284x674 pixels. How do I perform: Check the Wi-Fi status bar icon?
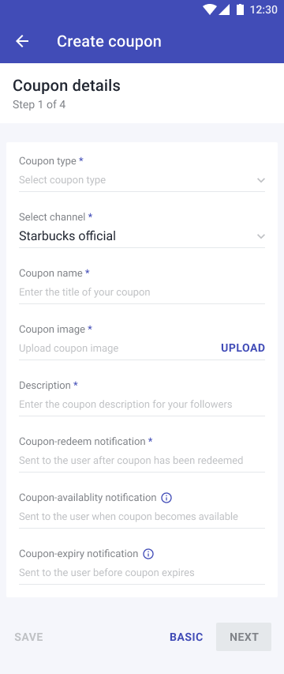coord(209,9)
